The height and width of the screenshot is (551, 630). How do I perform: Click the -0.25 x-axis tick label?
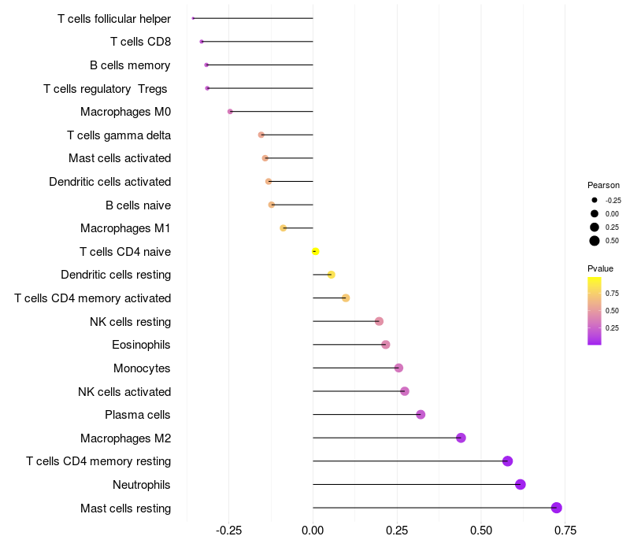pyautogui.click(x=228, y=531)
